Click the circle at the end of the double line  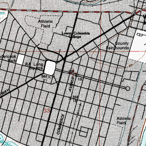[128, 89]
